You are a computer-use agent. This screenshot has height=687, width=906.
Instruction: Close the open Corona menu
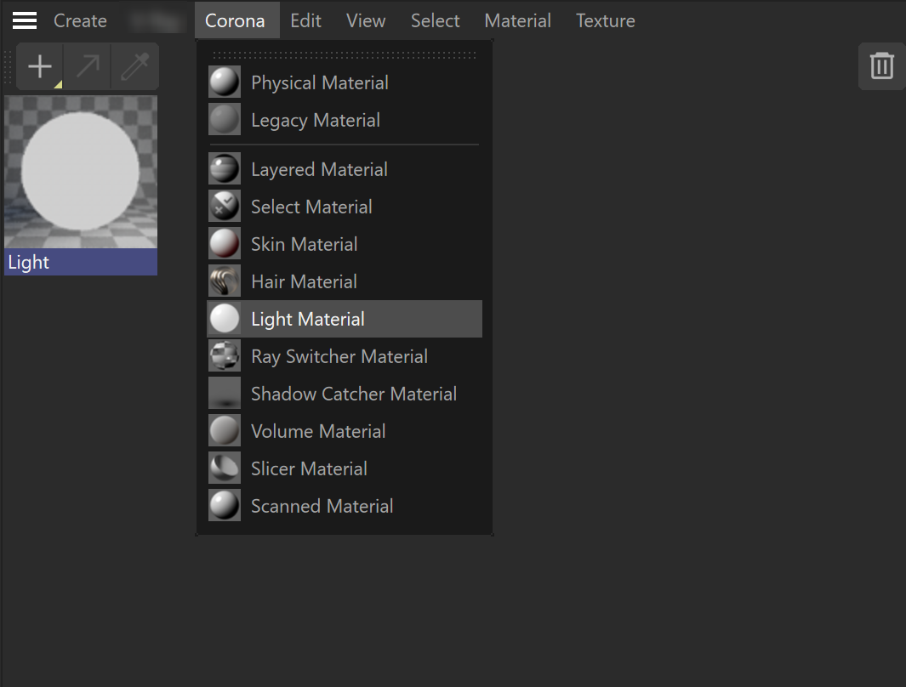pyautogui.click(x=235, y=20)
